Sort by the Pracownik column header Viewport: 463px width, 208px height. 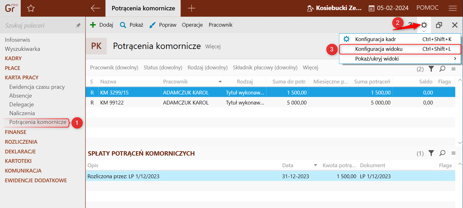(x=193, y=82)
